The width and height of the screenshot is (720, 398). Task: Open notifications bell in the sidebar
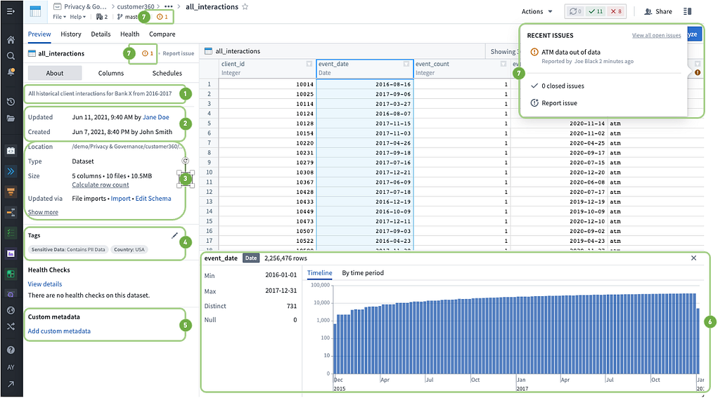point(11,72)
